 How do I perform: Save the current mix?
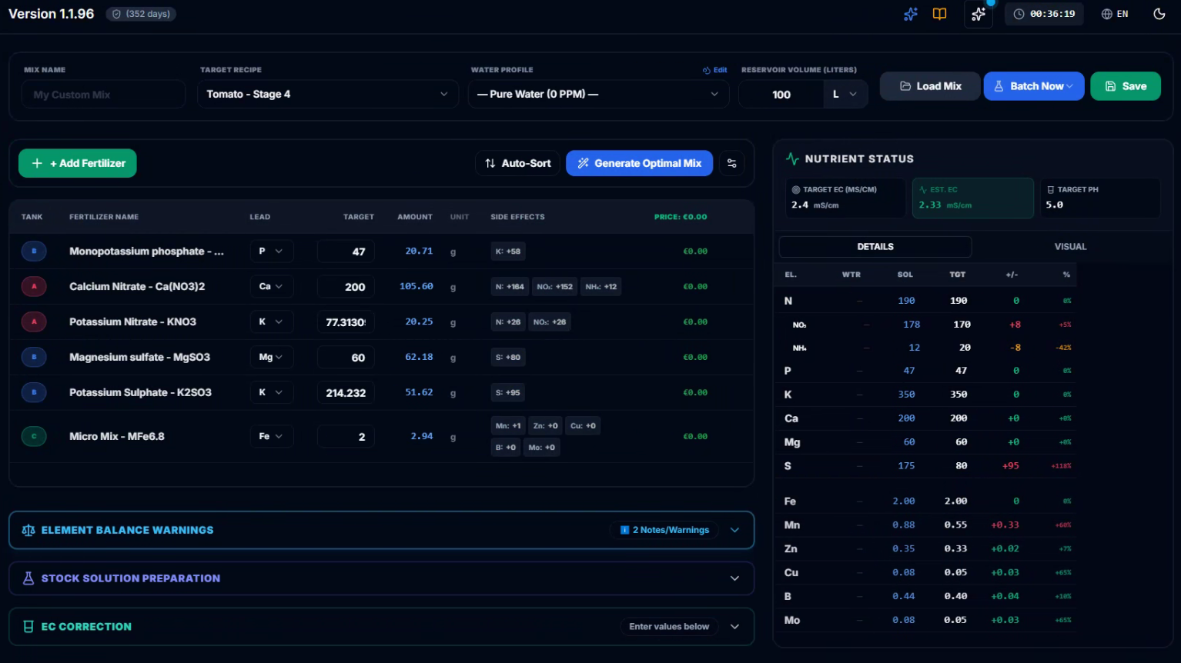(1126, 86)
